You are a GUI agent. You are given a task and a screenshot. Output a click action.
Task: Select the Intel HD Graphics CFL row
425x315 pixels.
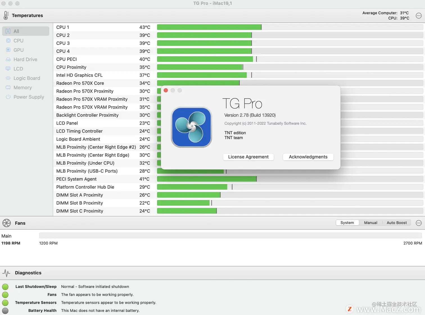(239, 75)
